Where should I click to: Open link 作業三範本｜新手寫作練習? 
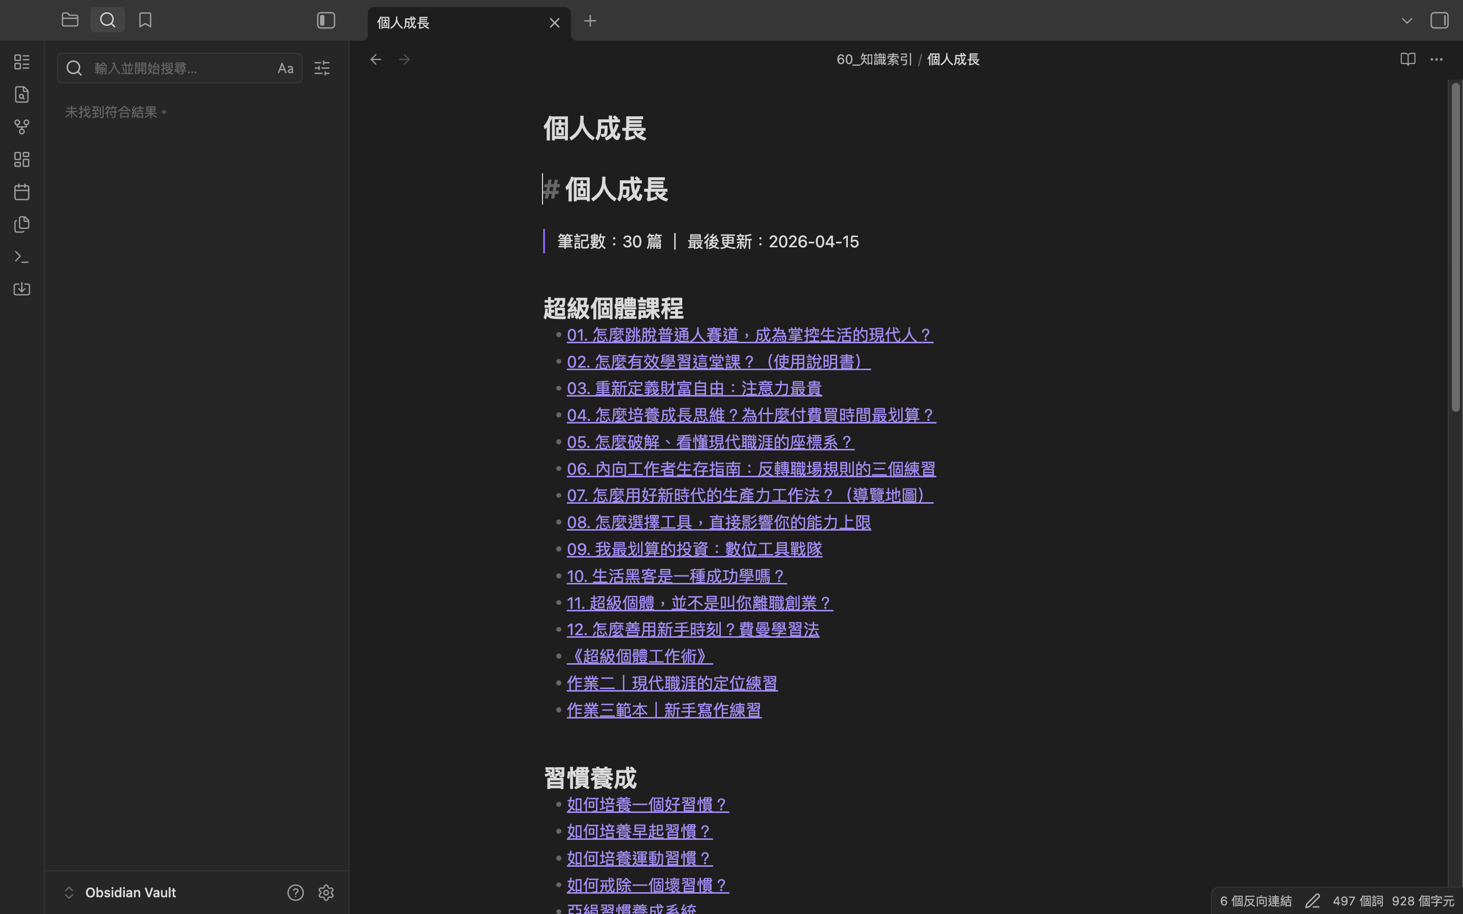664,710
